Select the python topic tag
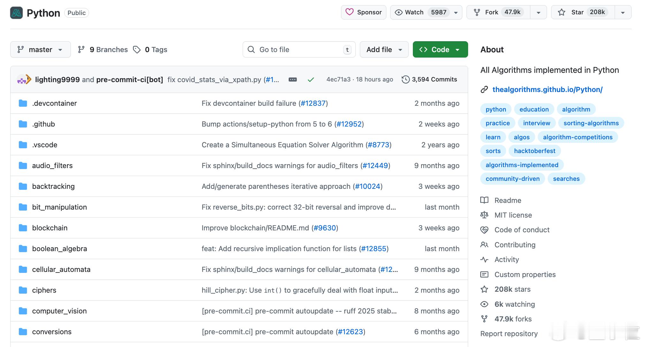 point(496,109)
